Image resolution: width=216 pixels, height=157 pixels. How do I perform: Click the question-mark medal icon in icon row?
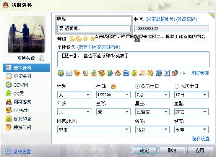(150, 73)
